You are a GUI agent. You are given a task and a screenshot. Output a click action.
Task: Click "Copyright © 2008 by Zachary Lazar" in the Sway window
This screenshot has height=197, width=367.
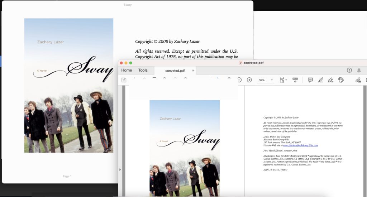pos(167,42)
